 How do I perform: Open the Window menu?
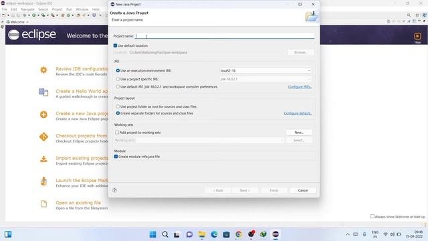pos(82,9)
